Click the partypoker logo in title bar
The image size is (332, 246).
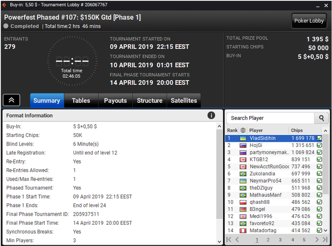(x=4, y=5)
